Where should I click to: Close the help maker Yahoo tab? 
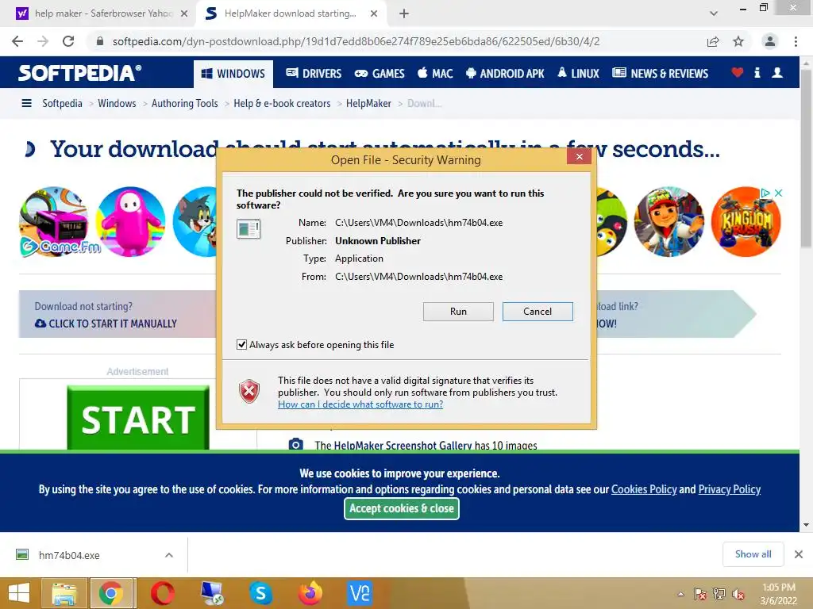coord(184,13)
